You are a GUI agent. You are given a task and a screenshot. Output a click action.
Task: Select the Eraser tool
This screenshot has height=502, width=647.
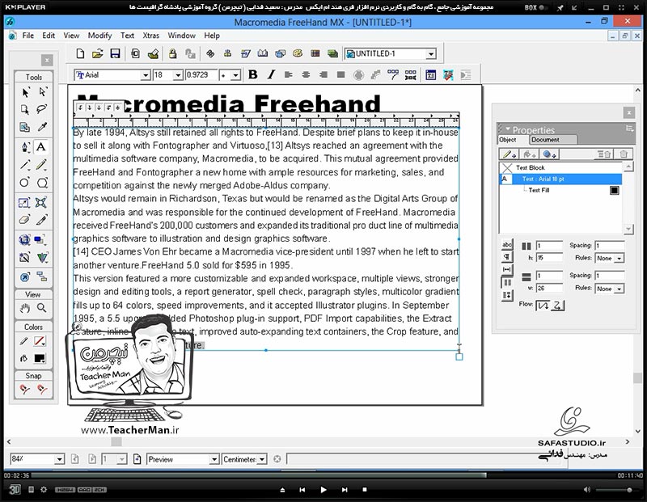pos(25,219)
